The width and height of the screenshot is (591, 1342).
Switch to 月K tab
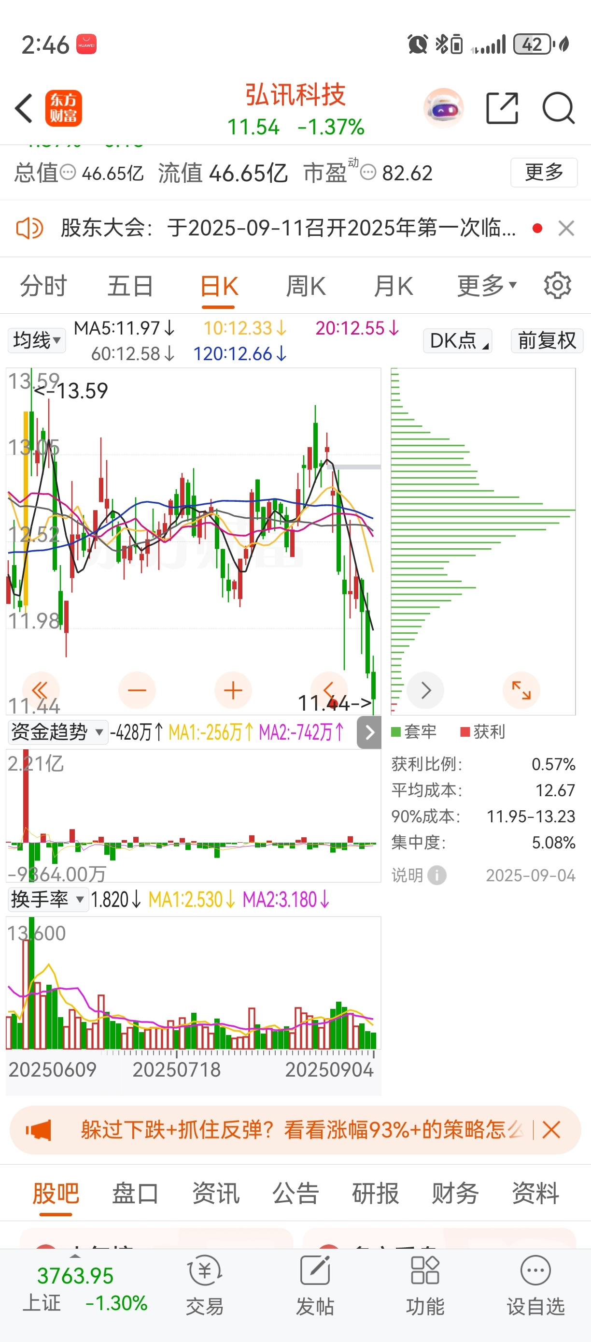coord(394,286)
